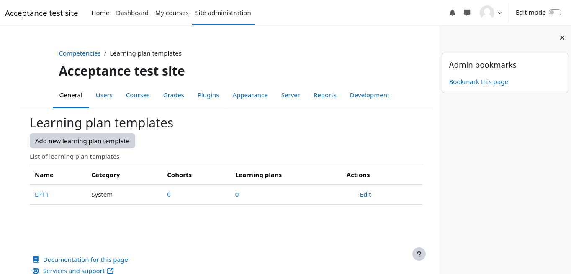This screenshot has height=274, width=571.
Task: Switch to the Appearance tab
Action: tap(250, 95)
